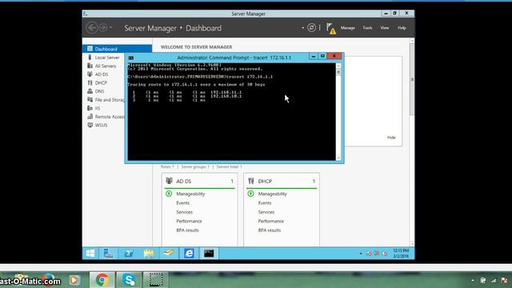The height and width of the screenshot is (288, 512).
Task: Open Start button in server taskbar
Action: (x=90, y=254)
